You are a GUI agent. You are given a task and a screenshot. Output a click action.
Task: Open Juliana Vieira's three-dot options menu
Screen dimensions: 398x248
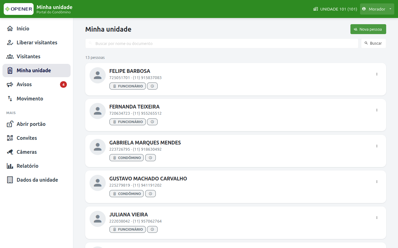pos(377,218)
